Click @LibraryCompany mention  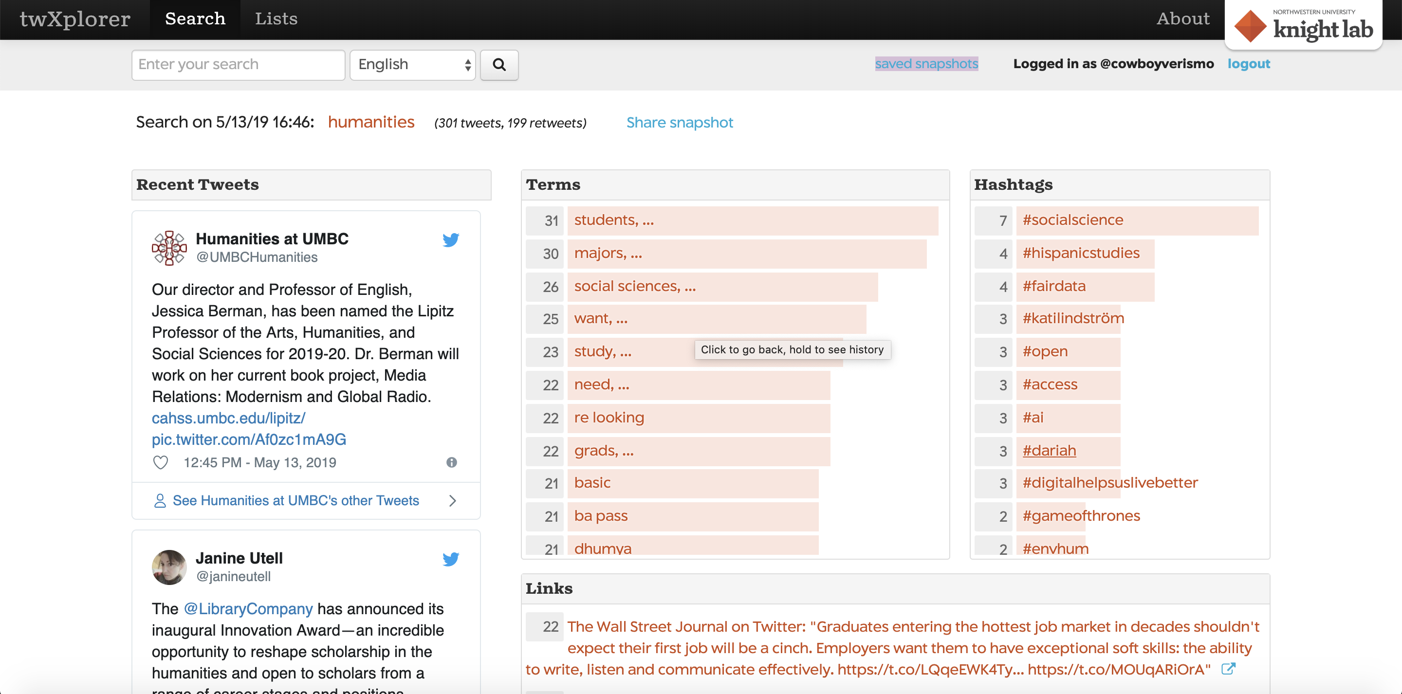click(248, 609)
